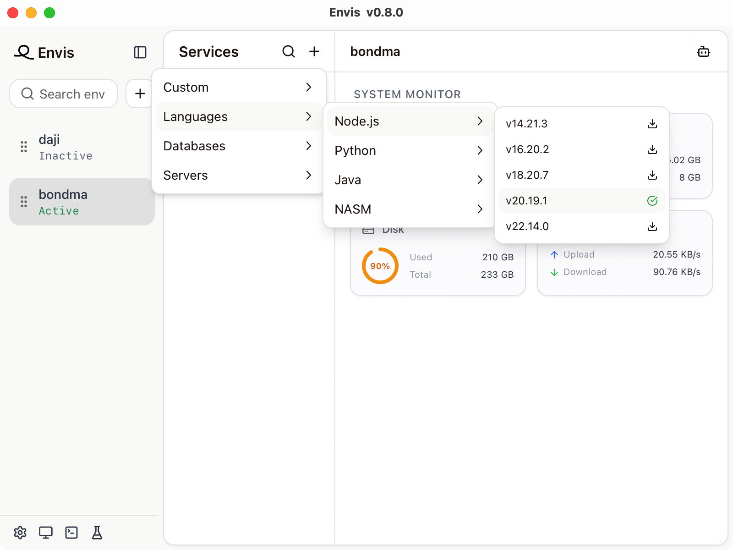Download Node.js v18.20.7
This screenshot has width=733, height=550.
(652, 175)
